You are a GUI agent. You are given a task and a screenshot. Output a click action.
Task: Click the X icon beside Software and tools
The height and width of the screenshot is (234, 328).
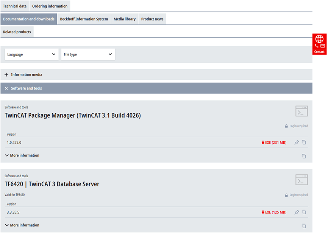click(x=6, y=88)
